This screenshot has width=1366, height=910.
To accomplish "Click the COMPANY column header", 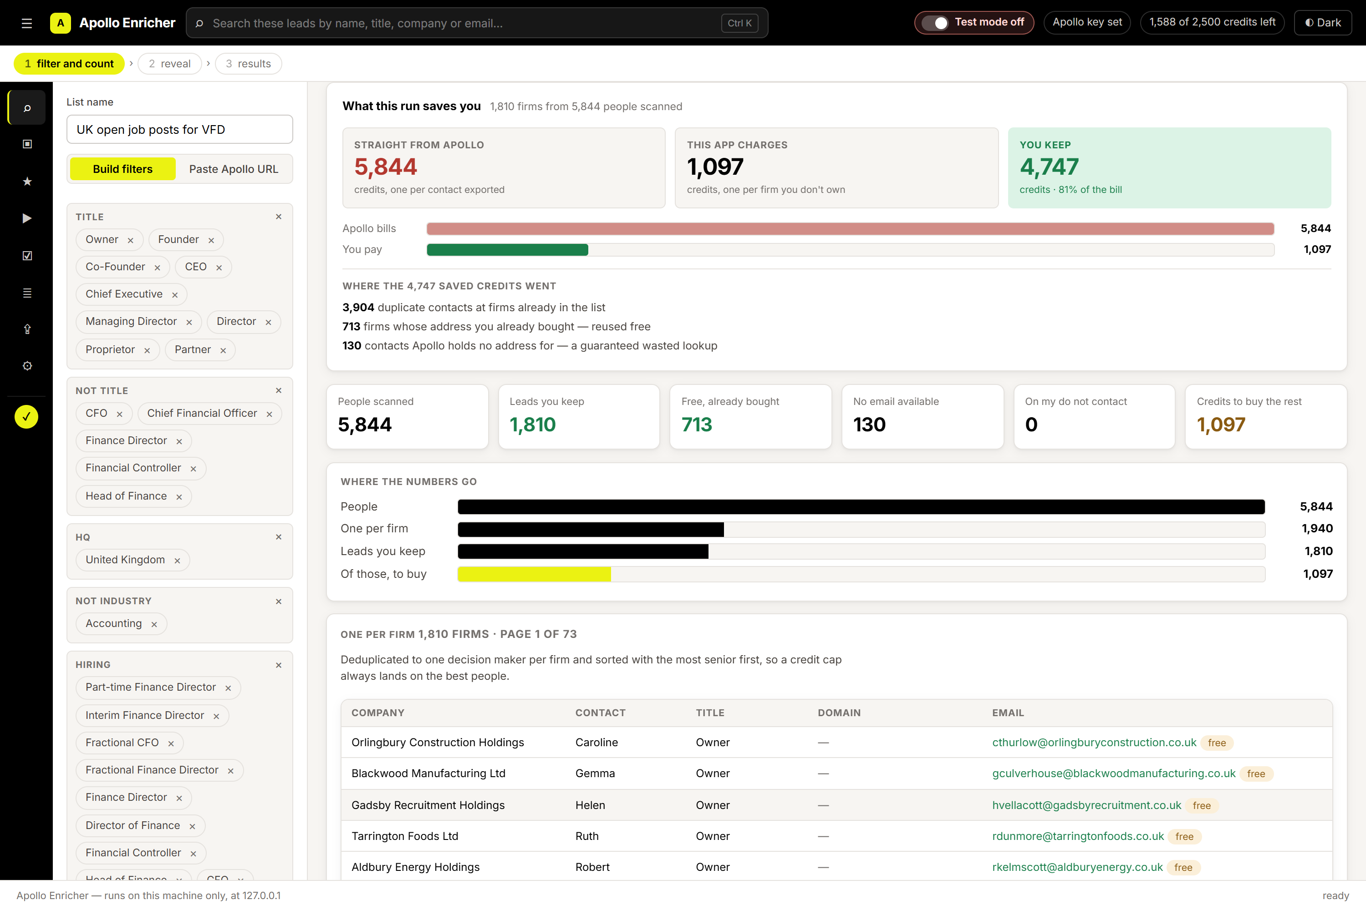I will pos(378,713).
